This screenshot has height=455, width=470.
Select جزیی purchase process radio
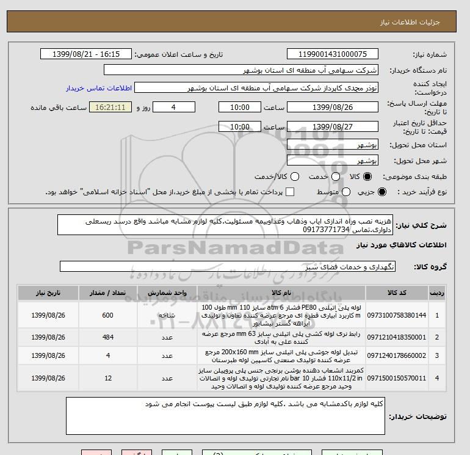(382, 192)
